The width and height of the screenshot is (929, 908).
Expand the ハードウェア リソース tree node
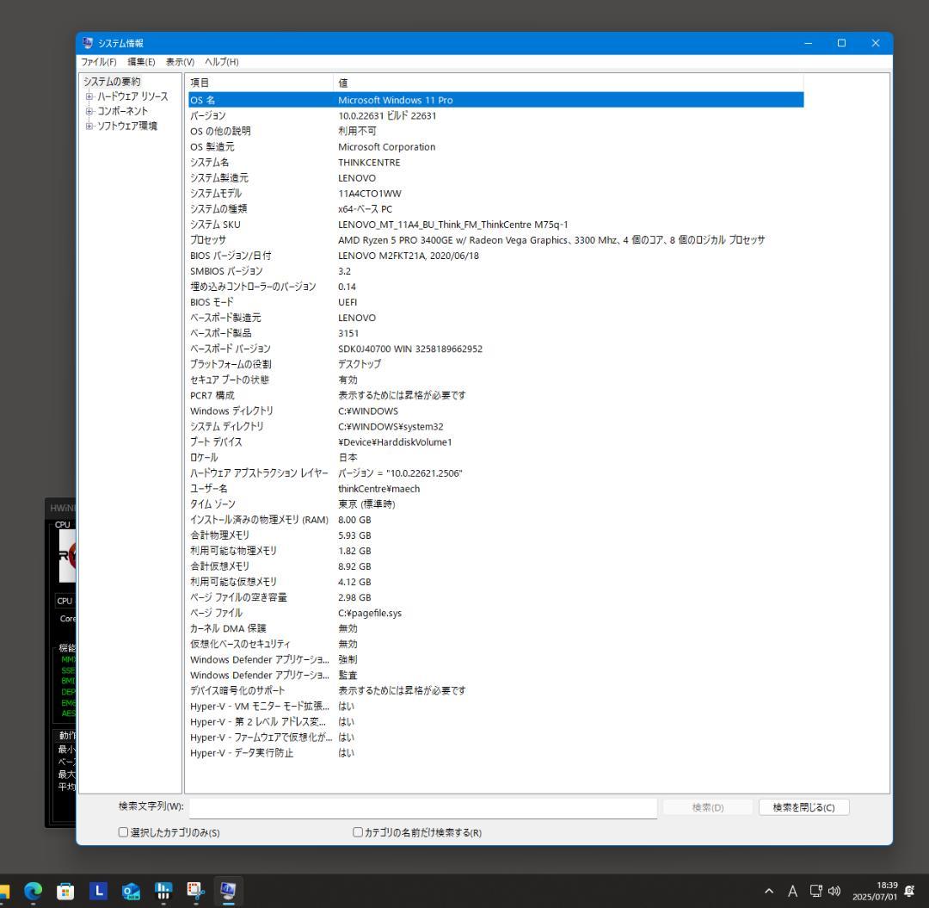pos(89,96)
